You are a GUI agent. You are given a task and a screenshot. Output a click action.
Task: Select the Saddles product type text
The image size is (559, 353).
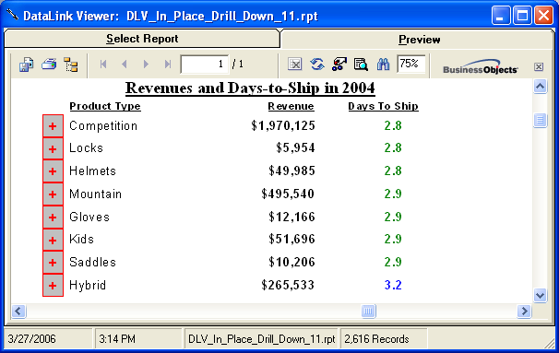(92, 262)
